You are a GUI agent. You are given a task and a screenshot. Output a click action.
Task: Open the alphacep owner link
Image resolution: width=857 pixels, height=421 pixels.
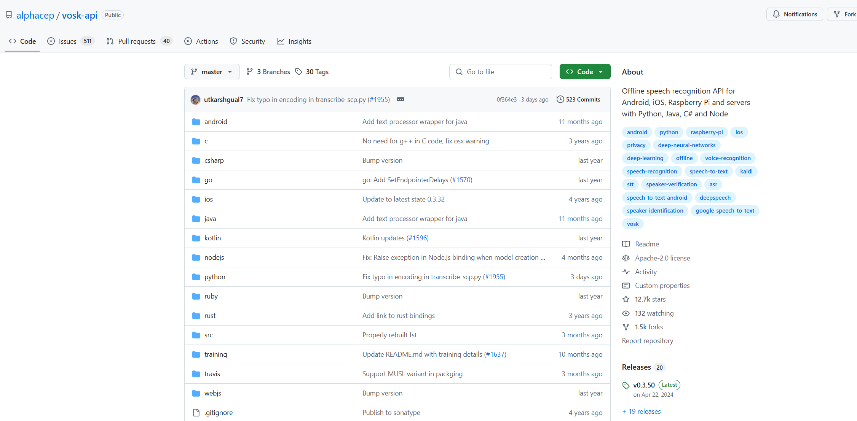pos(35,15)
